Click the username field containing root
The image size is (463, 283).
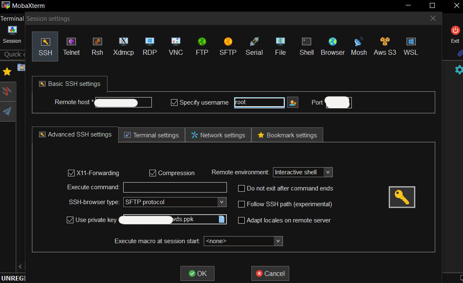click(259, 102)
